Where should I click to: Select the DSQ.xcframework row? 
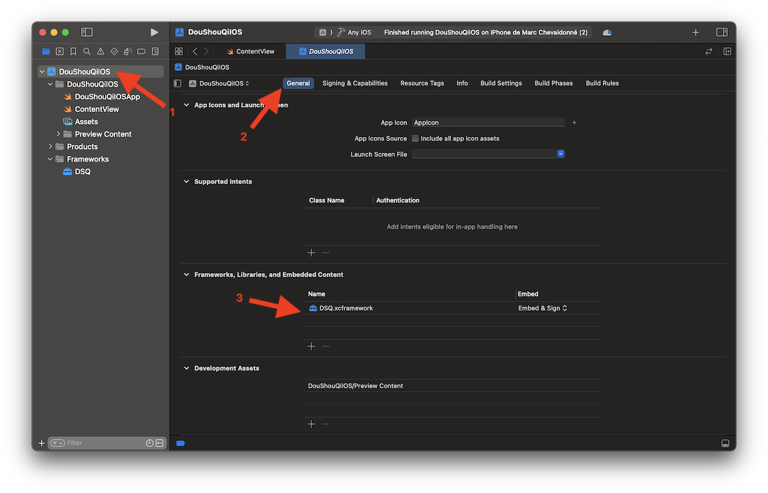452,308
